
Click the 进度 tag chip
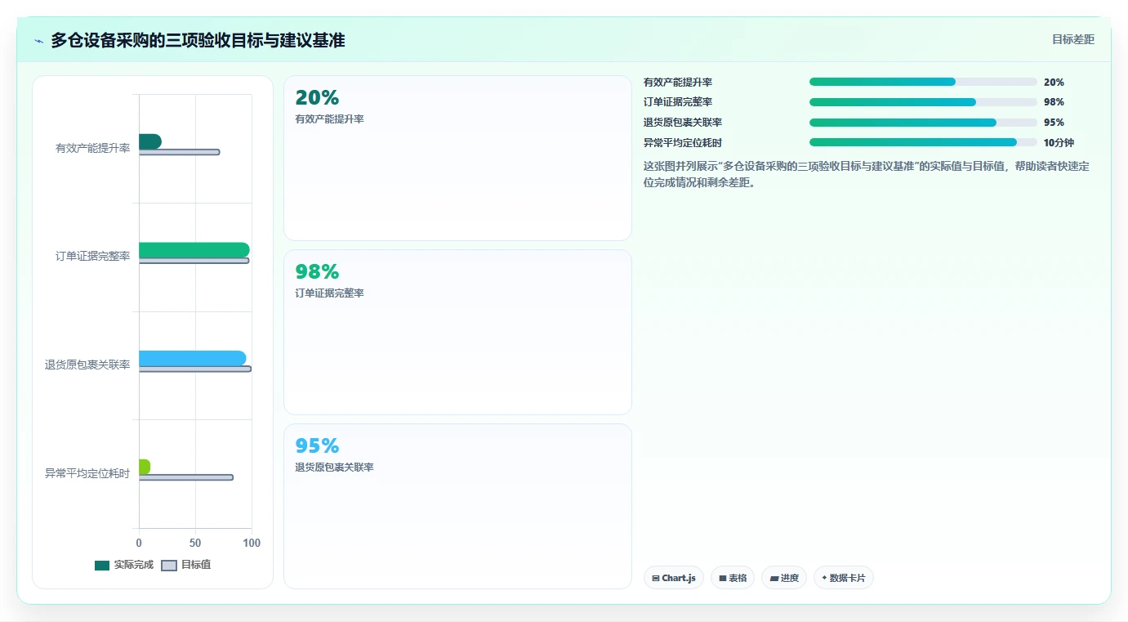pos(784,578)
